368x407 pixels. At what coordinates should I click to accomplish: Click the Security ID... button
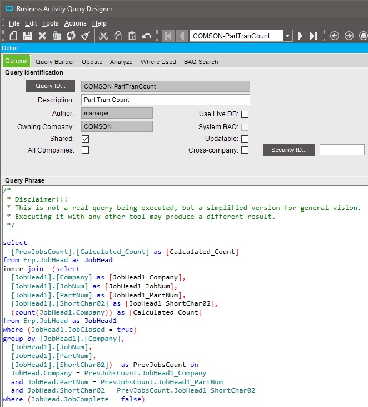coord(289,150)
